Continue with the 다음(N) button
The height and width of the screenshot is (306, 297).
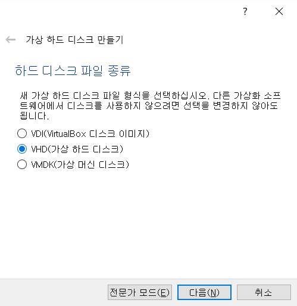204,292
